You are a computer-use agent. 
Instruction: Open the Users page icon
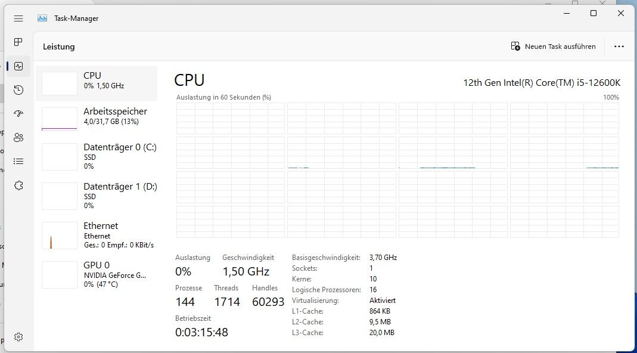click(x=18, y=138)
